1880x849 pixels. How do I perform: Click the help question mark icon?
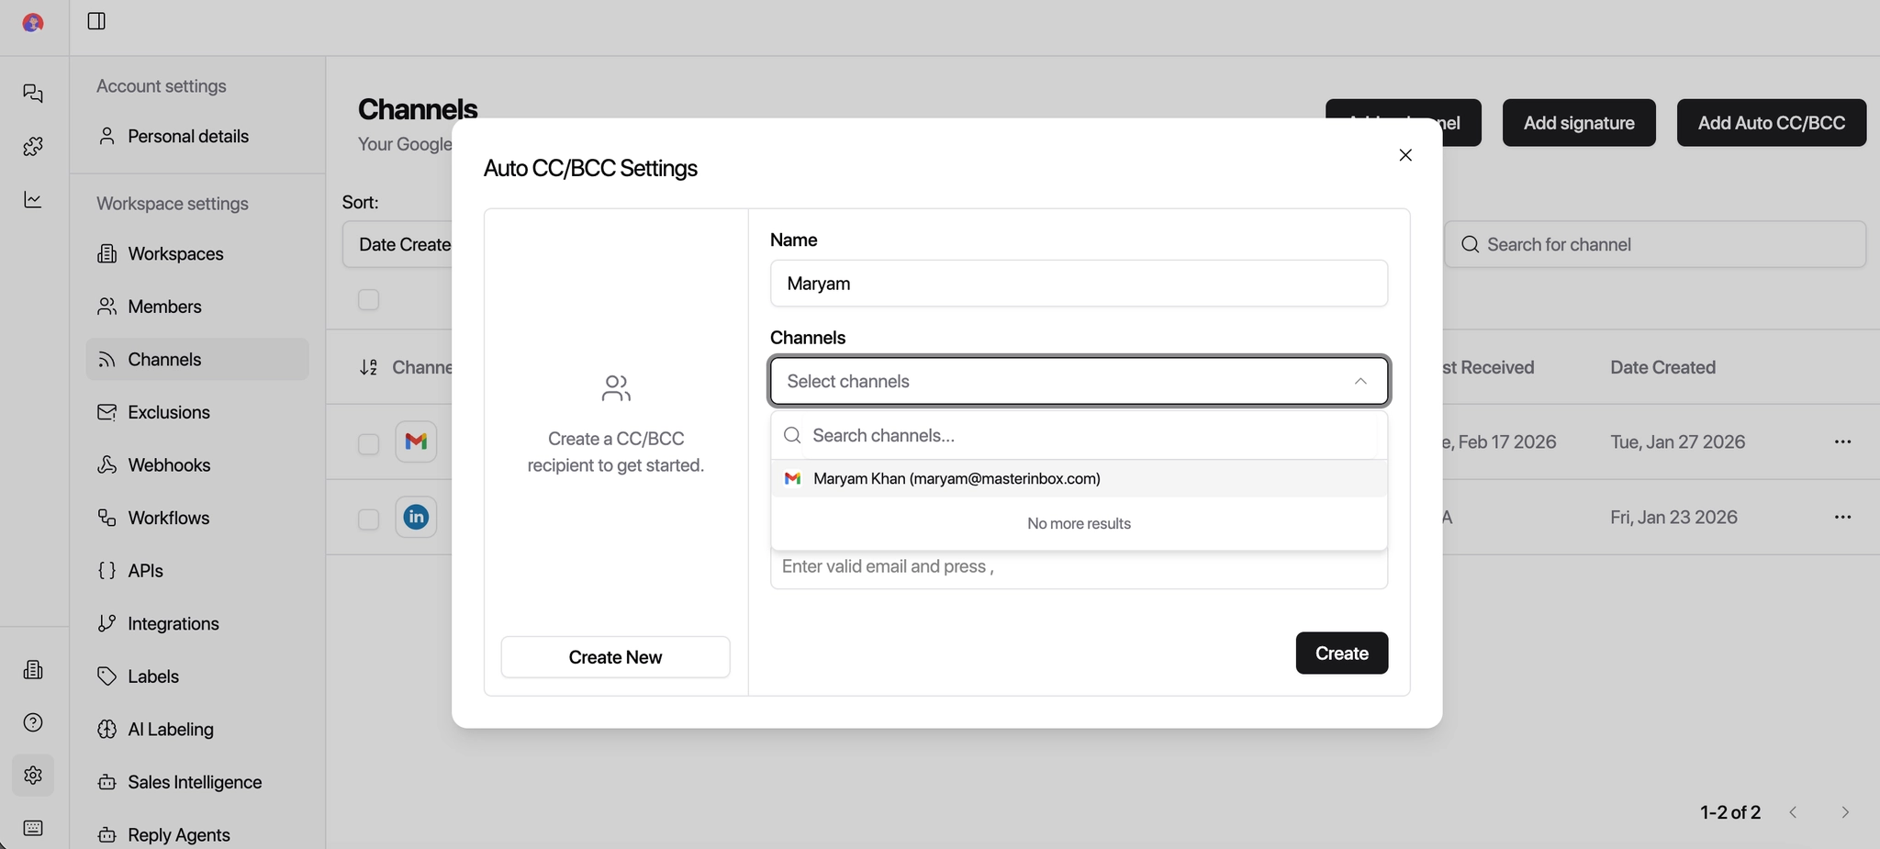pyautogui.click(x=33, y=723)
